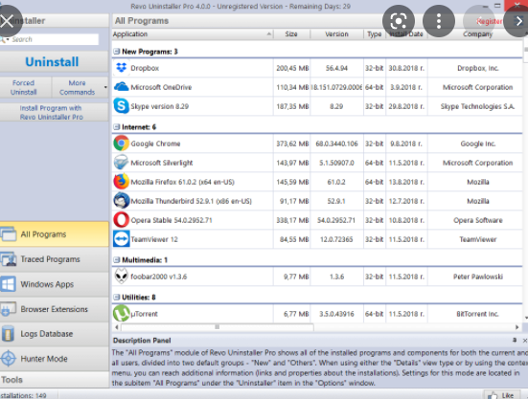Collapse the Utilities group
This screenshot has width=528, height=399.
[x=117, y=298]
